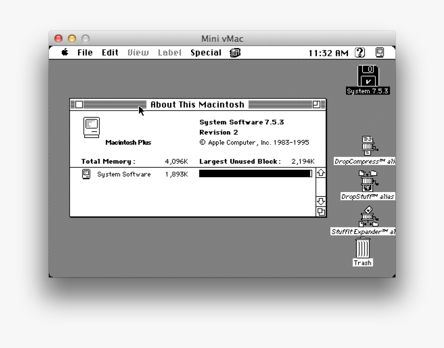Click the Trash label

[363, 263]
